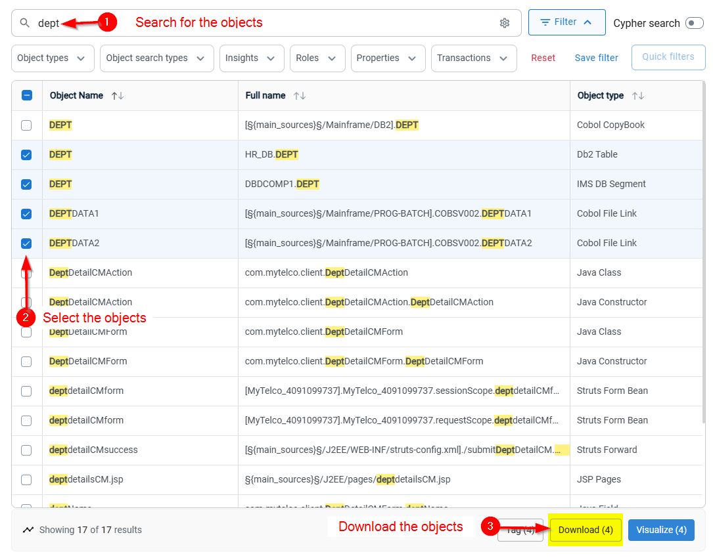713x558 pixels.
Task: Uncheck the DEPTDATA1 row checkbox
Action: click(x=26, y=214)
